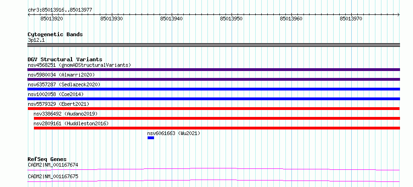Screen dimensions: 413x187
Task: Click ruler position 85013920
Action: point(52,19)
